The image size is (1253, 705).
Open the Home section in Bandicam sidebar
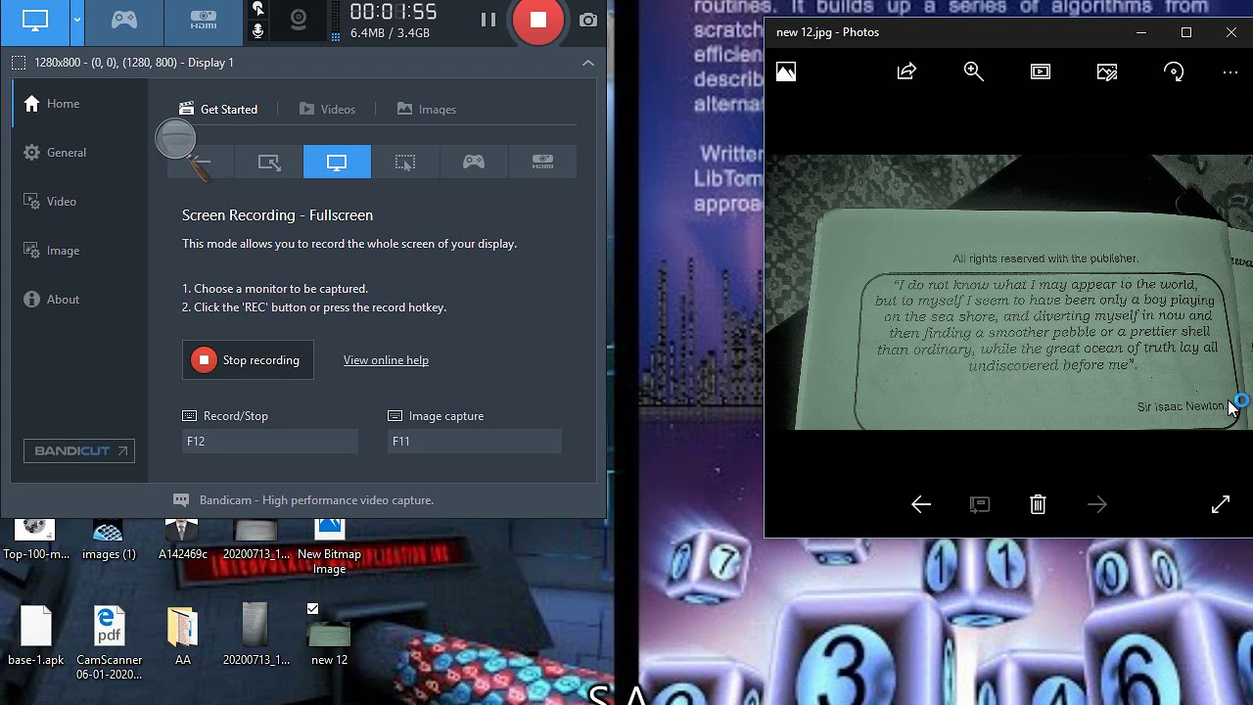coord(53,104)
